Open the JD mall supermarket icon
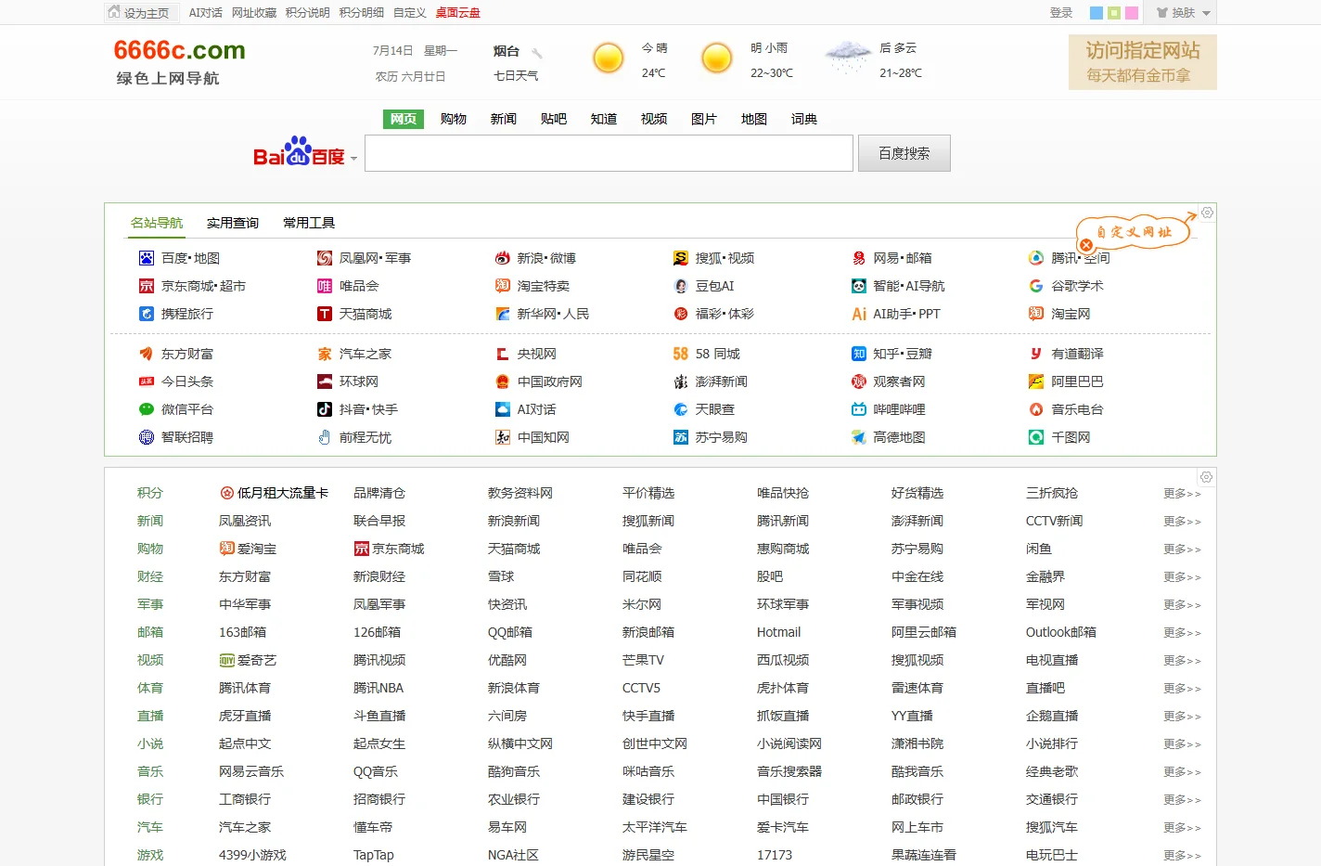Screen dimensions: 1321x866 pos(146,286)
